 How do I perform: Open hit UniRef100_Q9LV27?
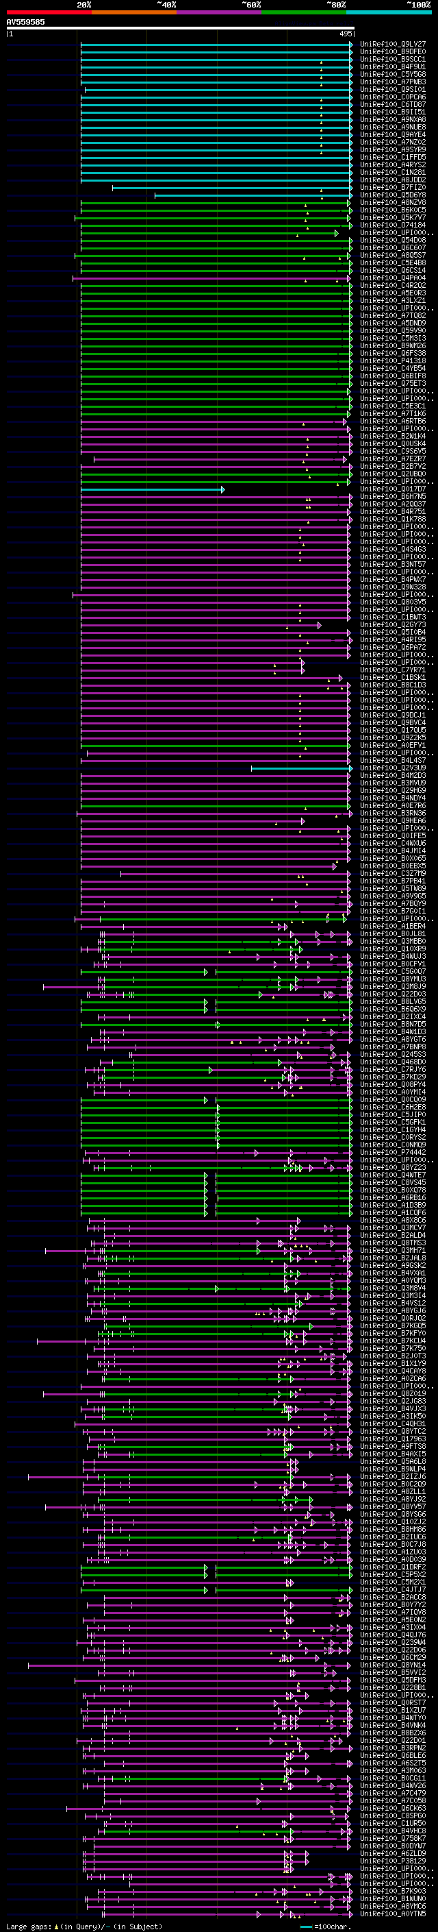click(x=393, y=45)
